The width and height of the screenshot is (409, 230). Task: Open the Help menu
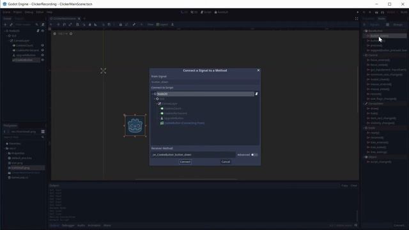coord(49,12)
